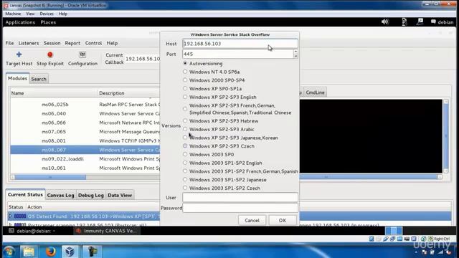Click the Host input field
Viewport: 459px width, 258px height.
click(240, 44)
